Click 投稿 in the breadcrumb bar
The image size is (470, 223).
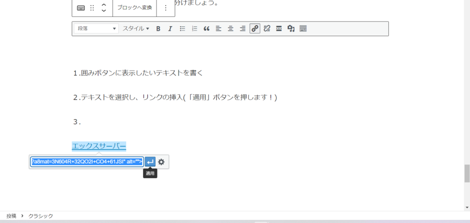tap(11, 216)
